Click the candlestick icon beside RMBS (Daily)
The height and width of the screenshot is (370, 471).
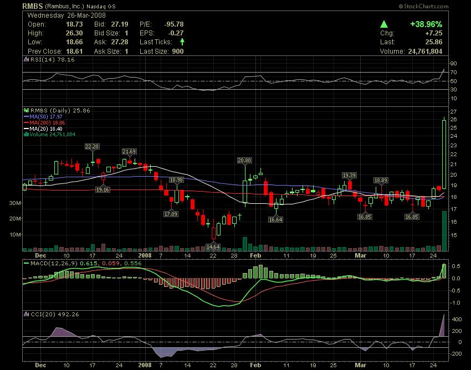coord(27,111)
